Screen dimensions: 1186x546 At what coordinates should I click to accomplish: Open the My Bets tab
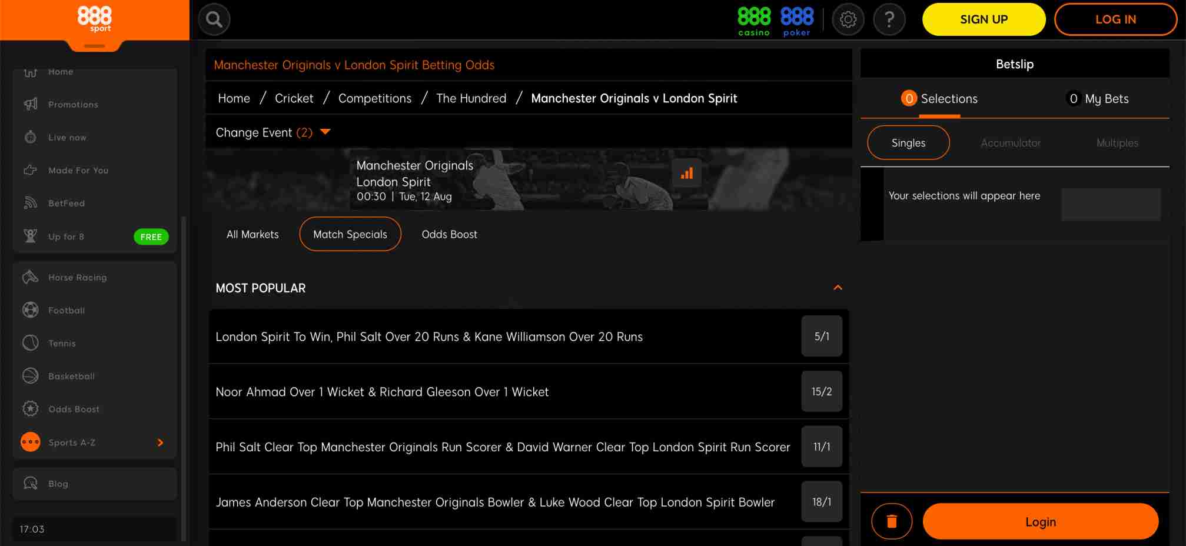pyautogui.click(x=1098, y=99)
